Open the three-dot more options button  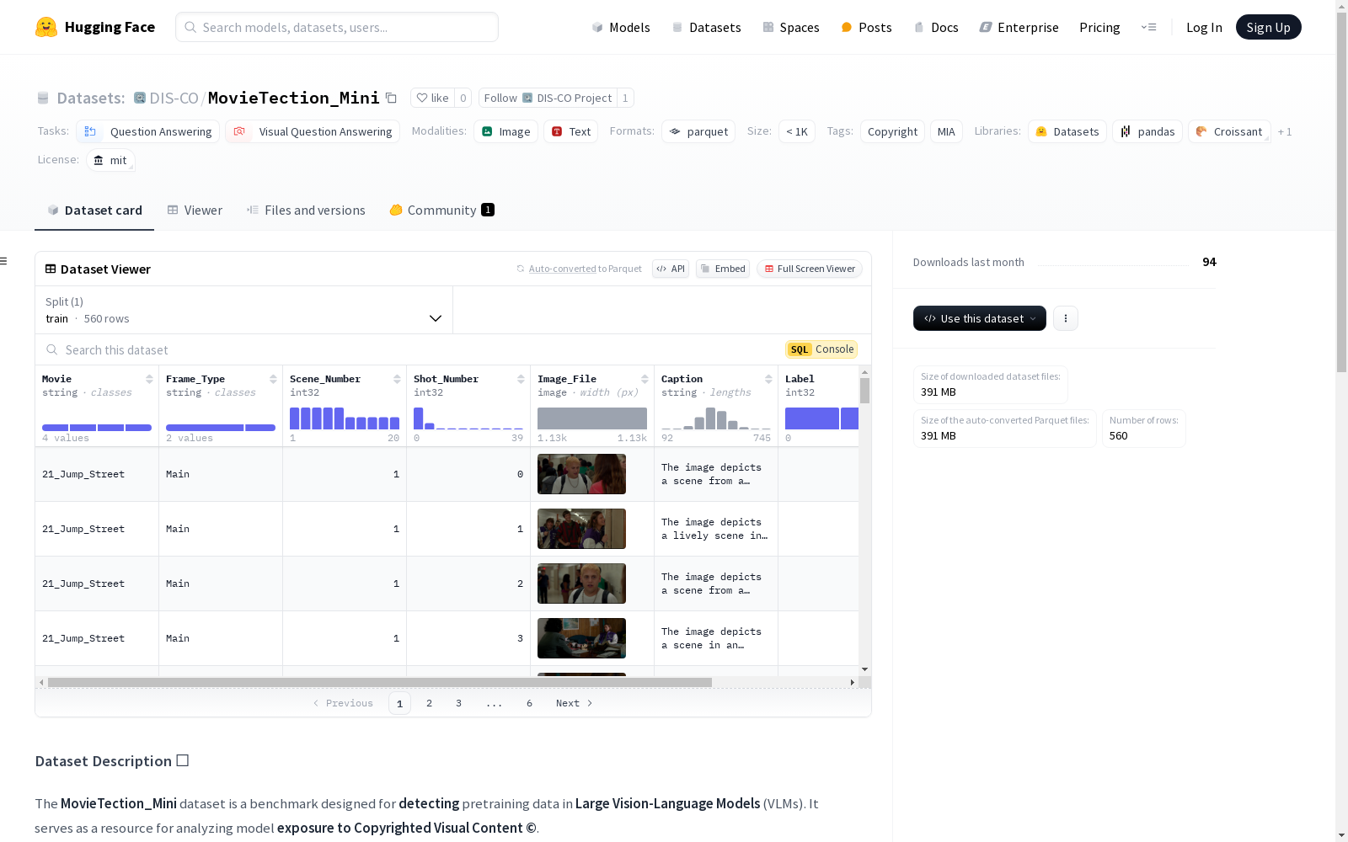(x=1066, y=318)
